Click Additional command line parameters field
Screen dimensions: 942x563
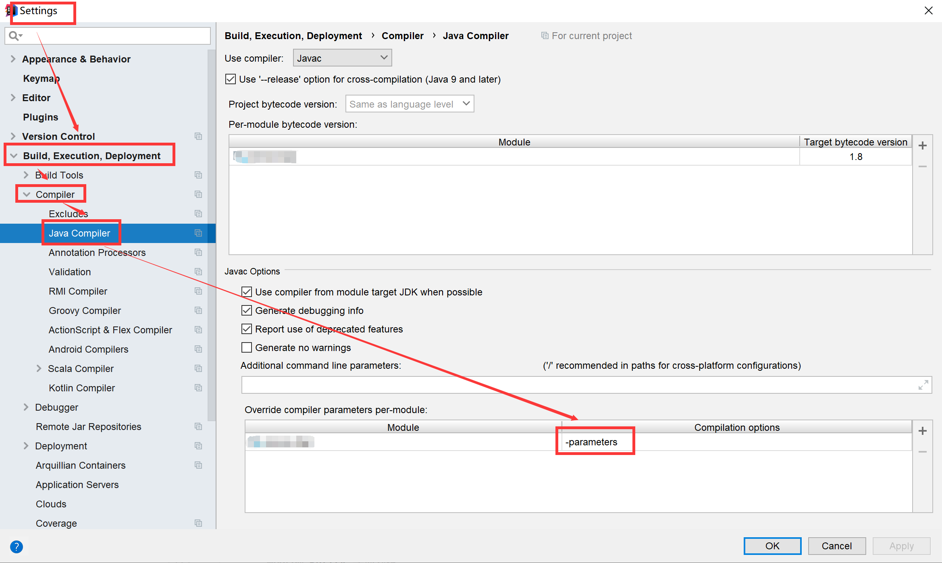pos(586,385)
